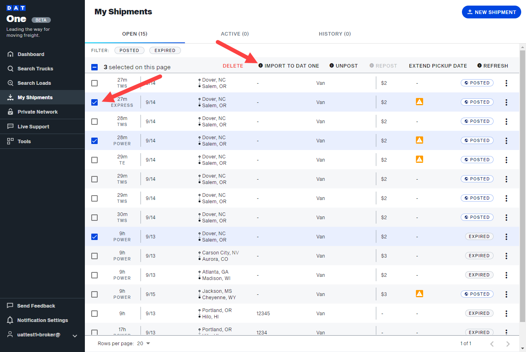This screenshot has width=526, height=352.
Task: Uncheck the 27m EXPRESS shipment checkbox
Action: click(94, 102)
